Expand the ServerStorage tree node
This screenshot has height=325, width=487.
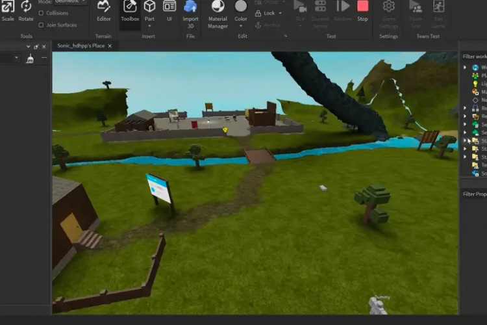pyautogui.click(x=465, y=133)
